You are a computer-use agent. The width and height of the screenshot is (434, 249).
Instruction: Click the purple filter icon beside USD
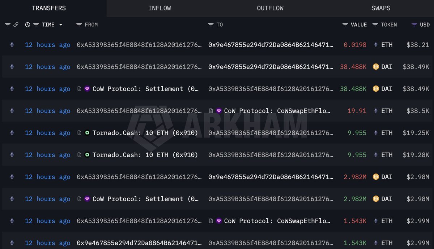(x=414, y=25)
